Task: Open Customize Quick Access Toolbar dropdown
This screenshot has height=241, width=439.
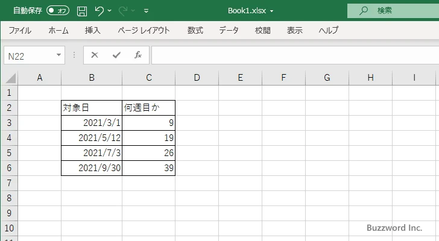Action: pyautogui.click(x=146, y=11)
